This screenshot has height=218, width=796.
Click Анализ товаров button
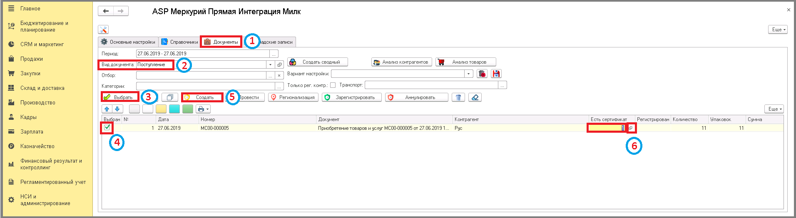466,62
